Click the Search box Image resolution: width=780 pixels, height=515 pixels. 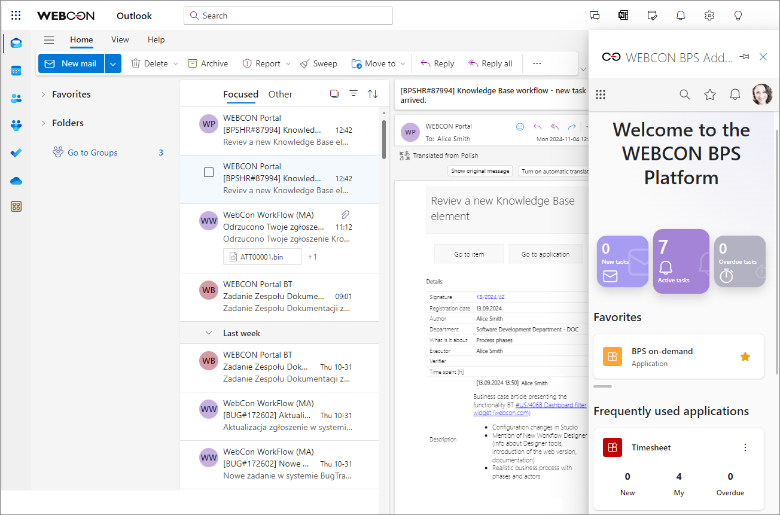point(288,16)
